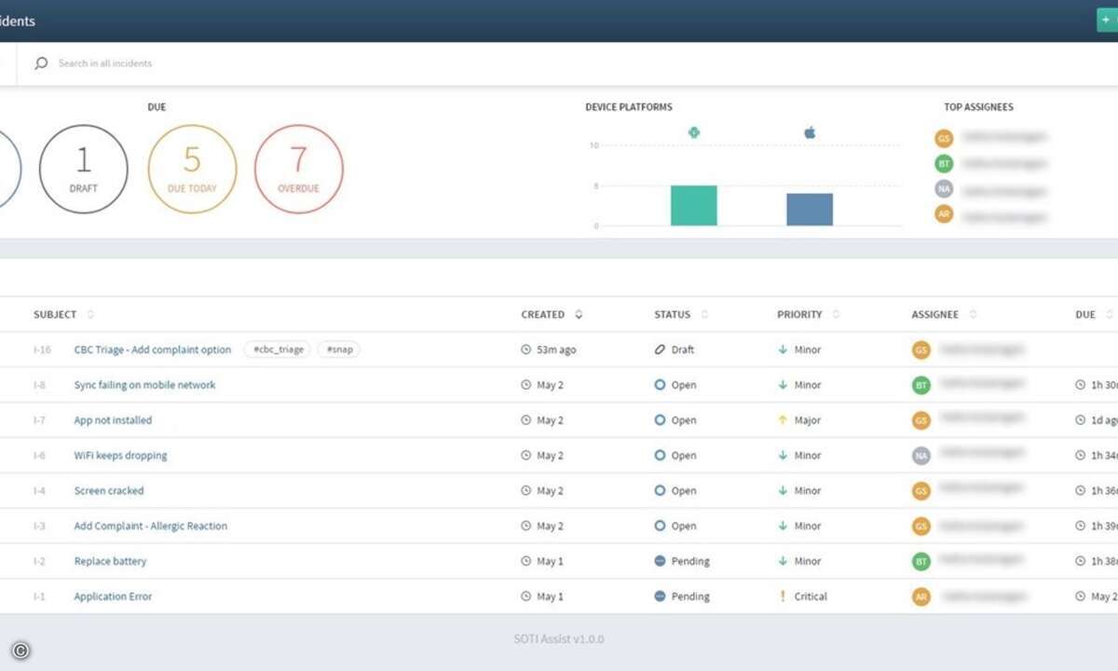
Task: Open the 'Screen cracked' incident
Action: click(109, 491)
